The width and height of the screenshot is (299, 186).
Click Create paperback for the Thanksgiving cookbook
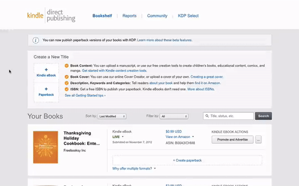[187, 160]
